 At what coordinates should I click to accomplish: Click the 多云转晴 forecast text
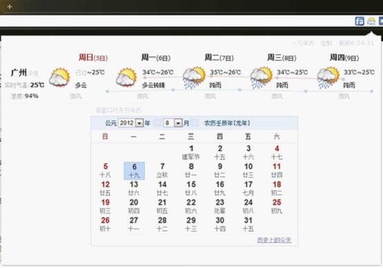(154, 85)
